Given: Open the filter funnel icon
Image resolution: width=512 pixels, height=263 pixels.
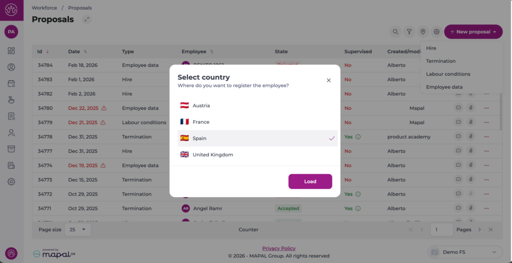Looking at the screenshot, I should (x=409, y=32).
